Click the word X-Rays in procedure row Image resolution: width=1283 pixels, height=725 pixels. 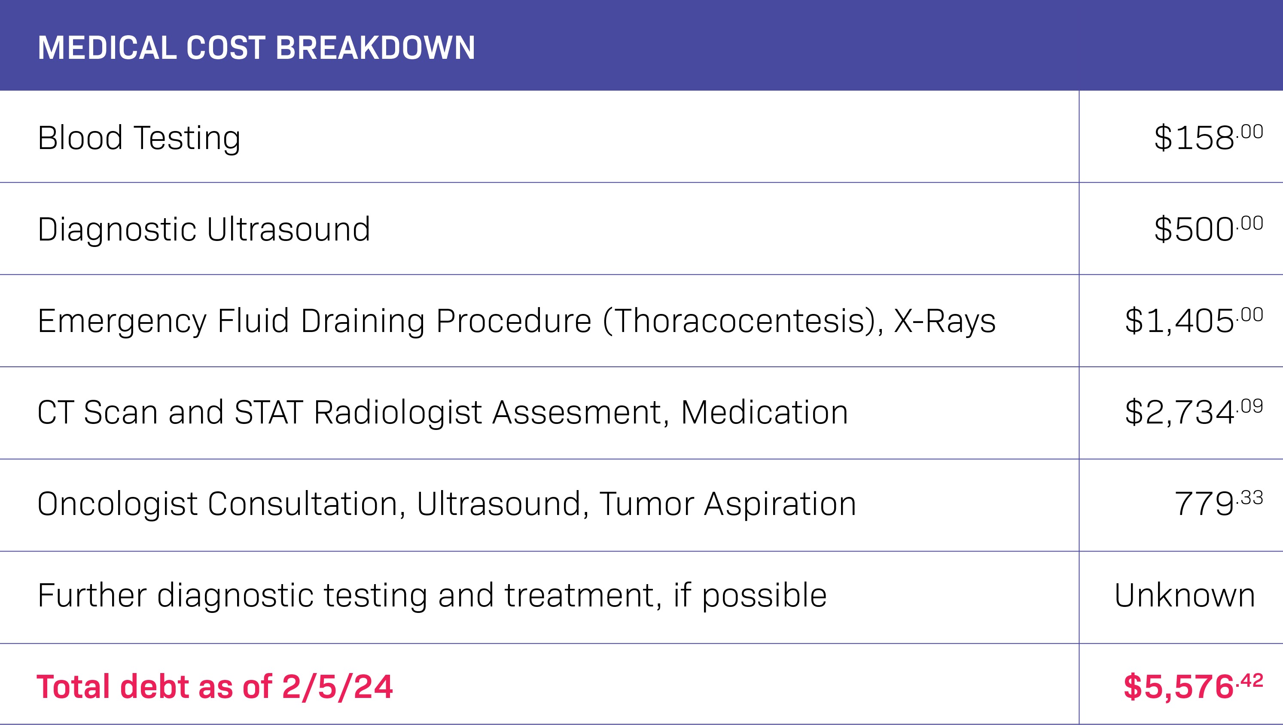click(x=945, y=321)
